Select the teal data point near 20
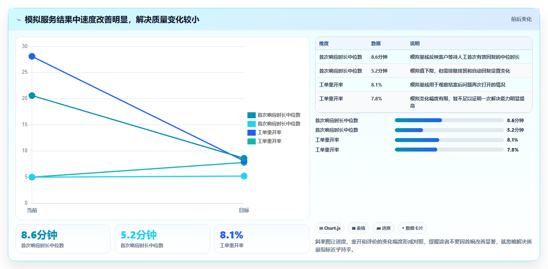This screenshot has height=269, width=548. click(32, 96)
